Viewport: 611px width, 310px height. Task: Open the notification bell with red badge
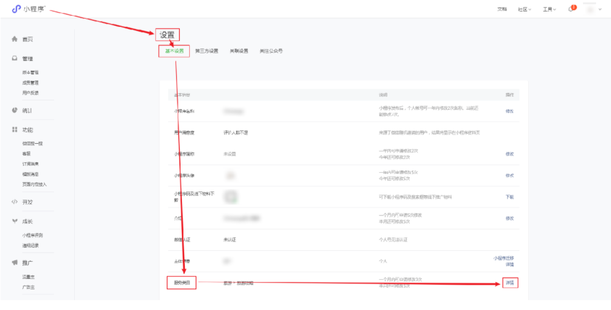tap(572, 9)
